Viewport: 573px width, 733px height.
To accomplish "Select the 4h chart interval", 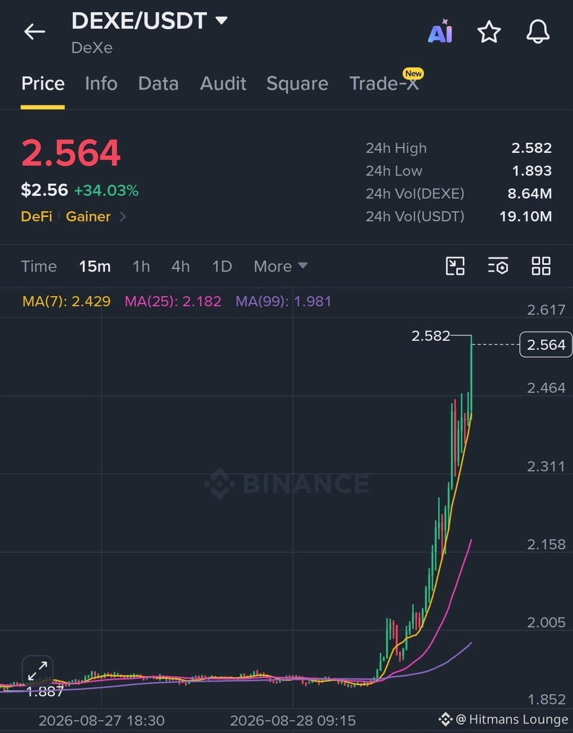I will click(x=180, y=266).
